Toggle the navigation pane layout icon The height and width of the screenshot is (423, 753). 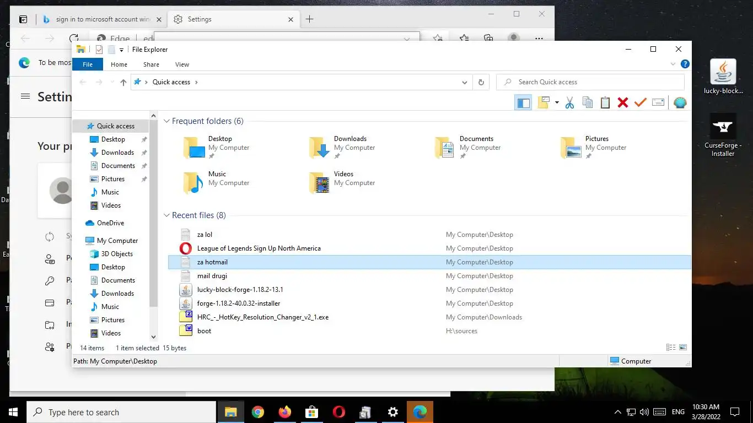click(523, 102)
